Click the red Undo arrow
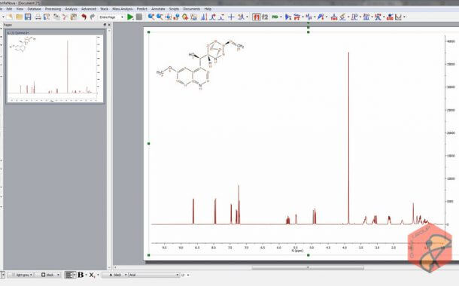Screen dimensions: 459x286 point(84,17)
